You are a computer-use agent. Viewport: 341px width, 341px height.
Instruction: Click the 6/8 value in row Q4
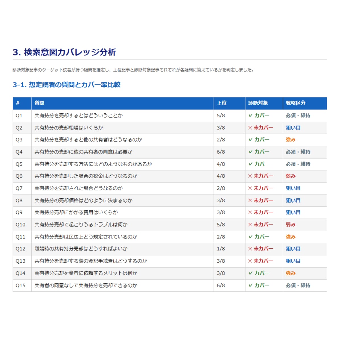click(x=221, y=152)
